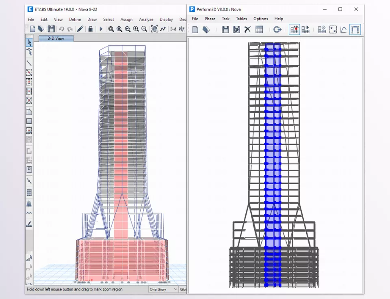
Task: Open Perform3D Options menu
Action: point(261,19)
